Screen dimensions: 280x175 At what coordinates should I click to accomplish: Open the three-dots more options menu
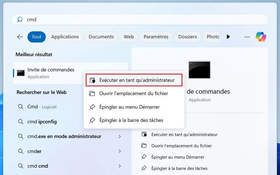point(247,37)
